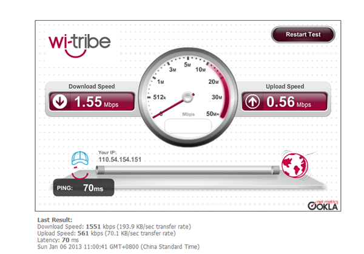Click the PING 70ms indicator
Viewport: 364px width, 254px height.
[84, 188]
